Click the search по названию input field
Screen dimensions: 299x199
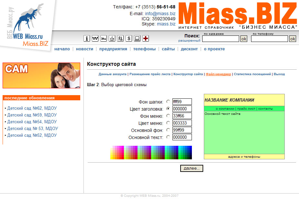[221, 39]
